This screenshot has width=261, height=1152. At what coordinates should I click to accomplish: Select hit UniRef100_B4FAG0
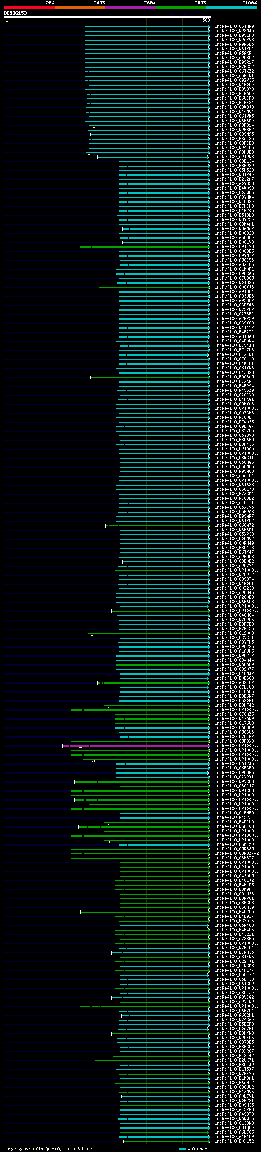coord(234,94)
